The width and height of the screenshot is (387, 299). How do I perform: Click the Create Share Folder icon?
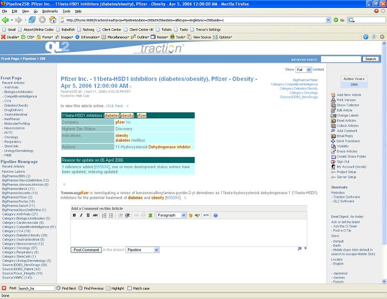333,156
